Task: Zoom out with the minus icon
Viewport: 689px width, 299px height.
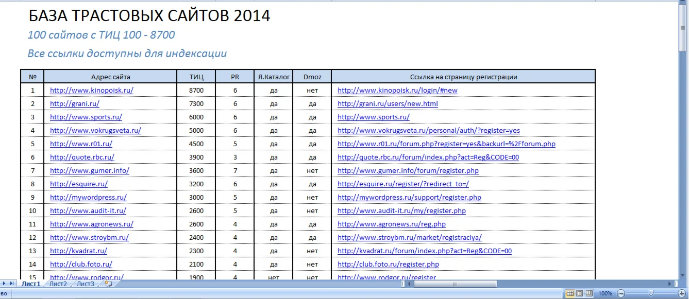Action: (x=621, y=293)
